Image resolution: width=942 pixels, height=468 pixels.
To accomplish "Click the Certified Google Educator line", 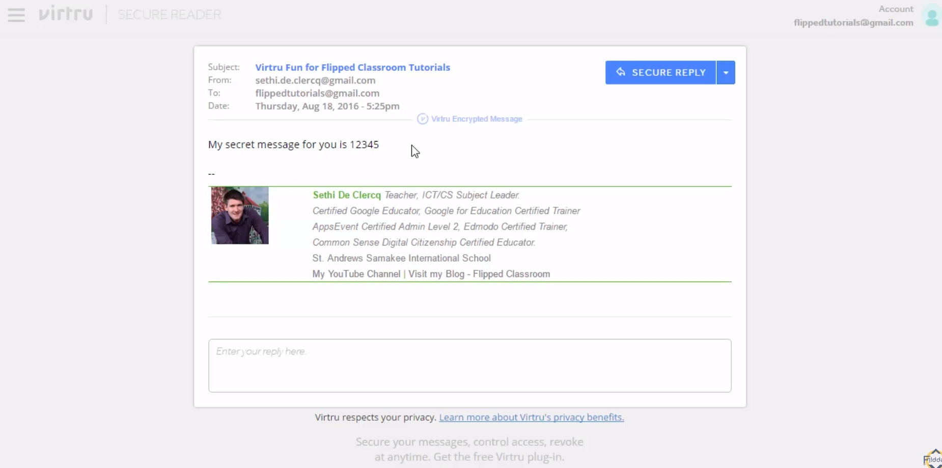I will 446,211.
